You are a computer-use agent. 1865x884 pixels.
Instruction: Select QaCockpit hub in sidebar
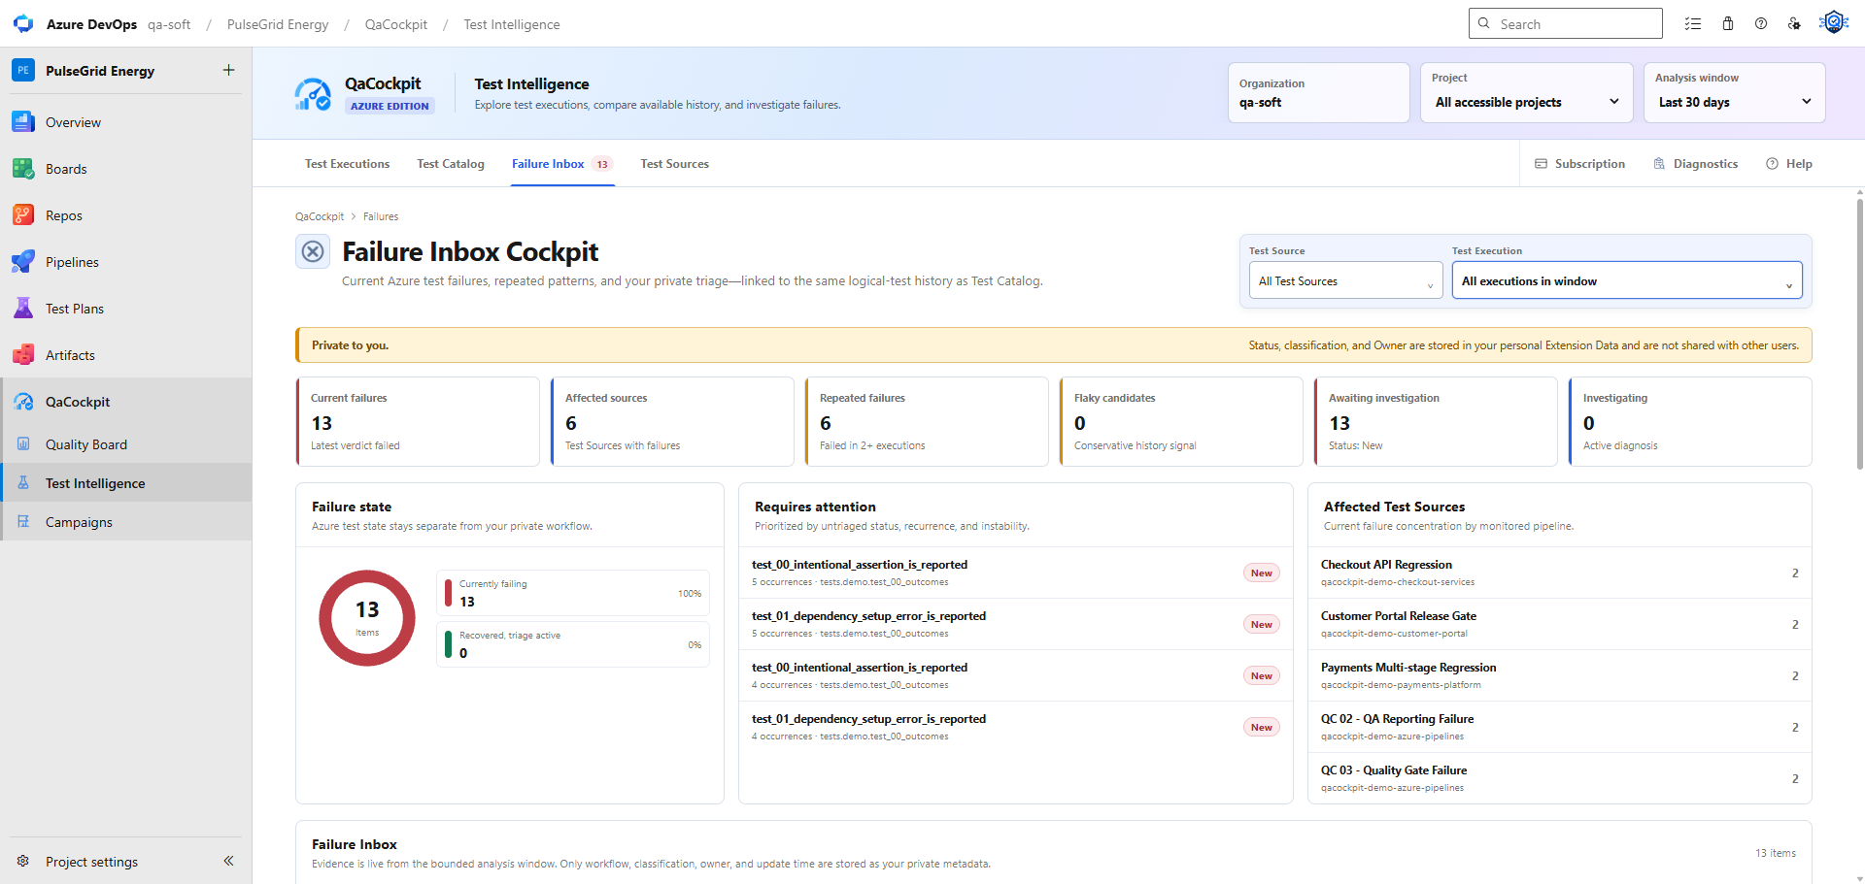click(126, 402)
